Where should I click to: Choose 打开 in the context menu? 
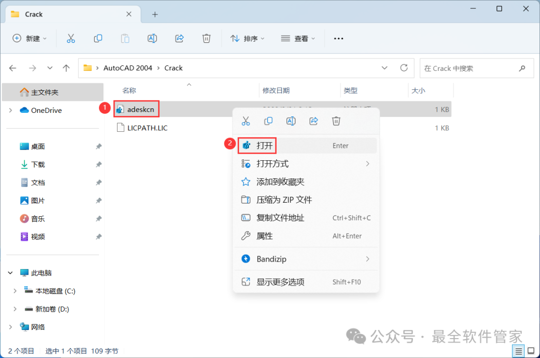(306, 146)
